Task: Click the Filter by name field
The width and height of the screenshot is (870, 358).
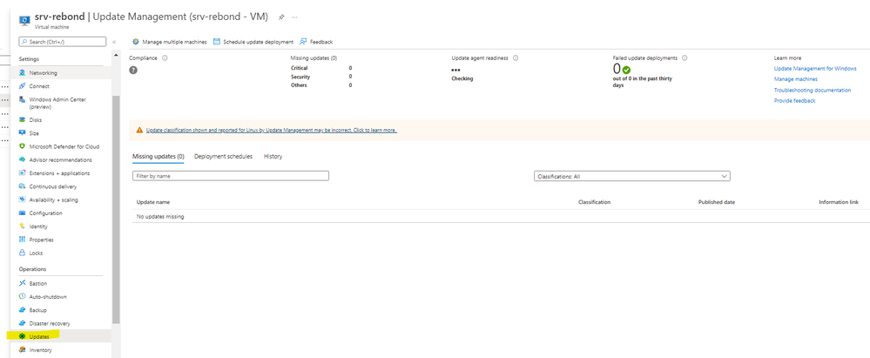Action: click(x=231, y=176)
